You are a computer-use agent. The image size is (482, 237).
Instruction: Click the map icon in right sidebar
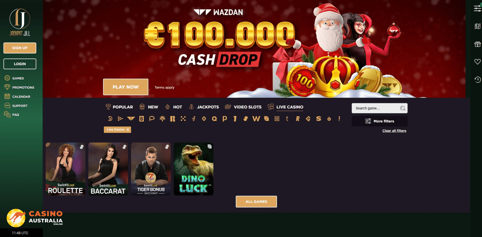coord(477,26)
